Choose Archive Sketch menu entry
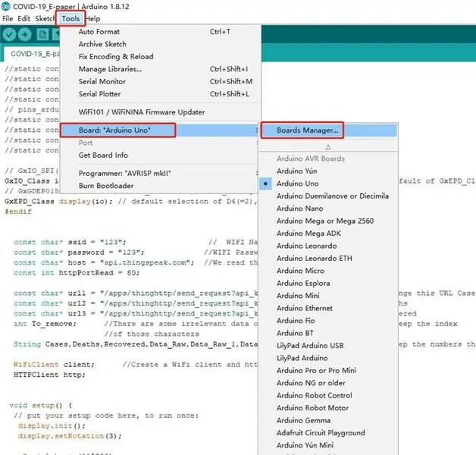 pos(160,44)
